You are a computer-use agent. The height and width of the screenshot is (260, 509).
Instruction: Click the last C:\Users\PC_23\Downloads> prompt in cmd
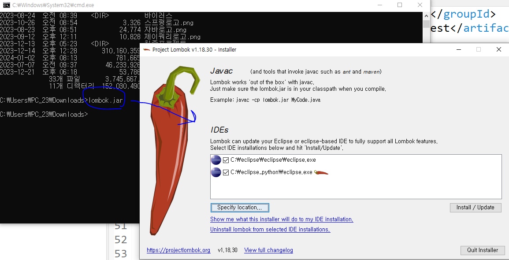44,115
